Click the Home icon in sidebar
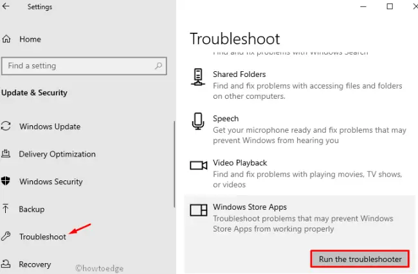Image resolution: width=418 pixels, height=274 pixels. coord(7,39)
